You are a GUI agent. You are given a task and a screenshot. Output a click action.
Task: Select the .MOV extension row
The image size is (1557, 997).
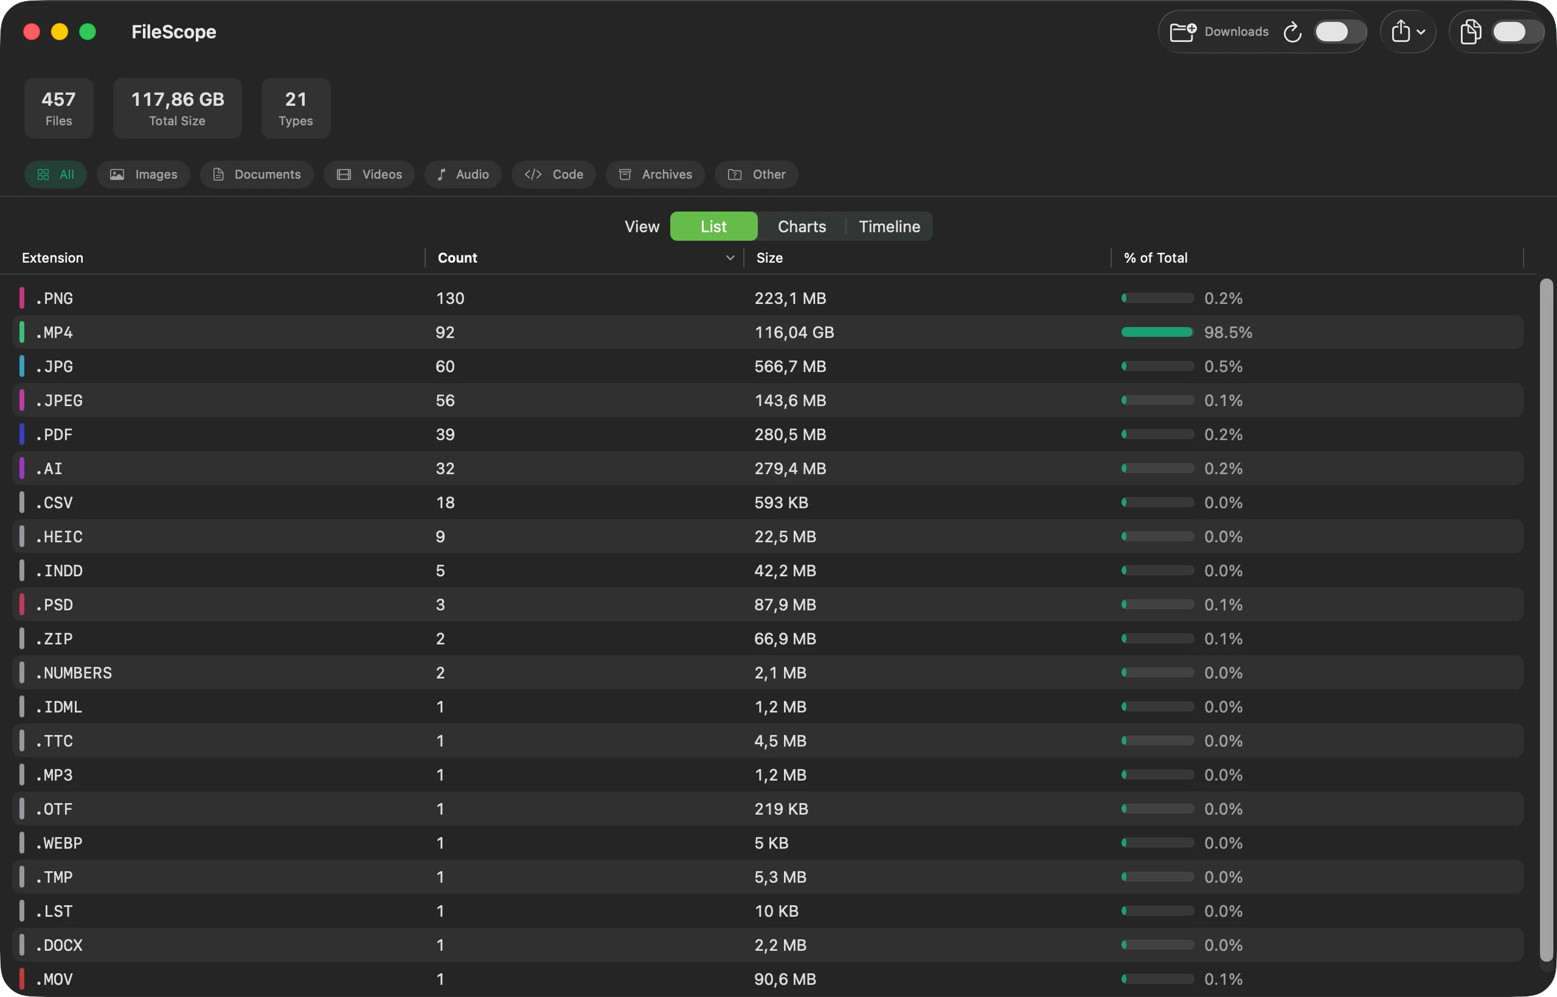pyautogui.click(x=768, y=979)
